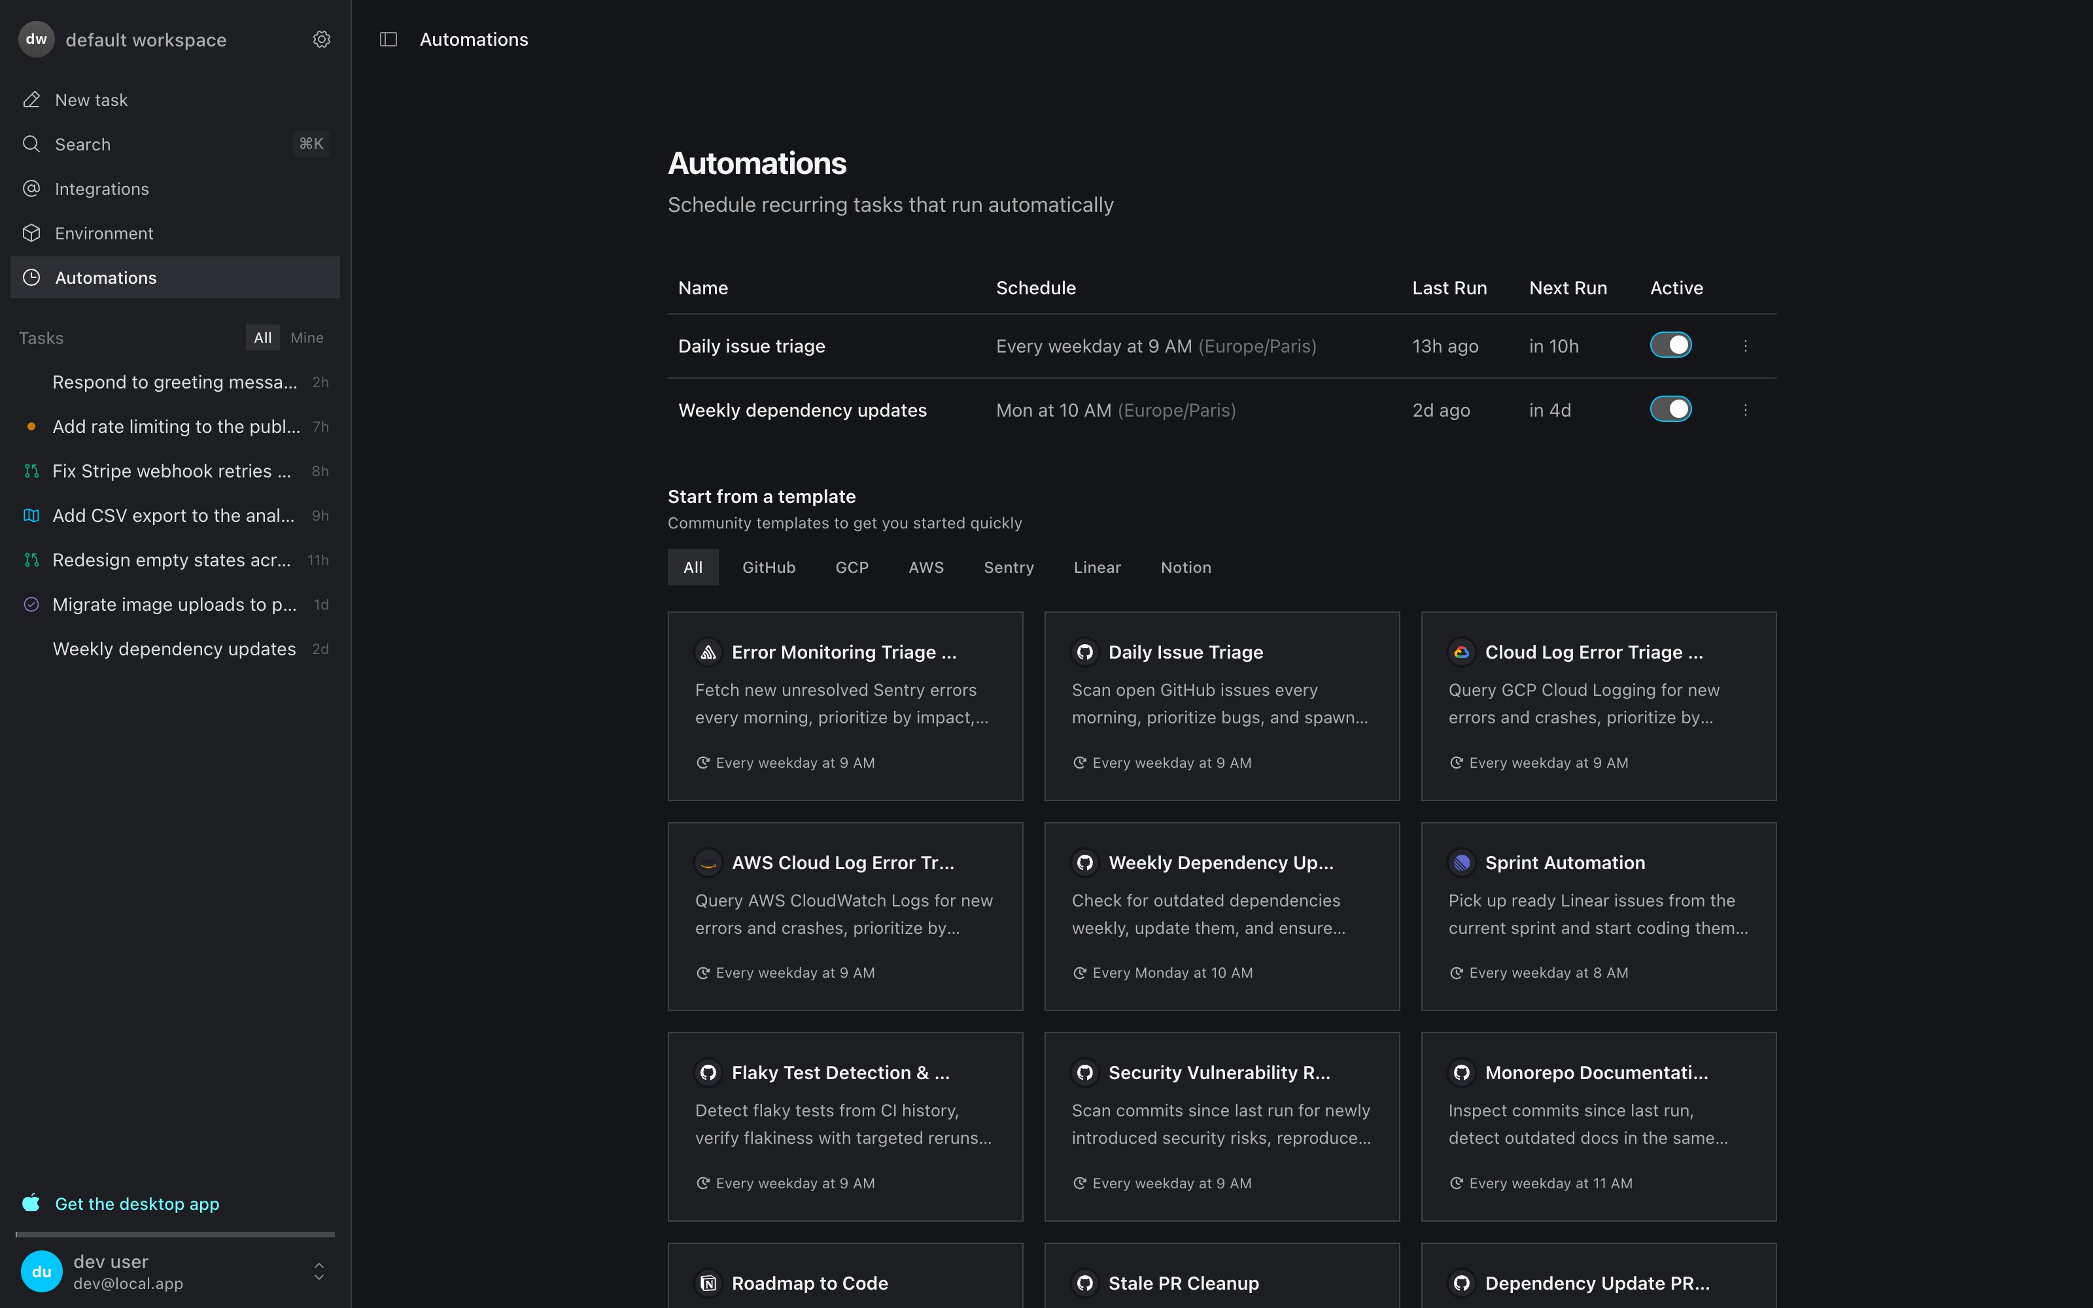Disable the Weekly dependency updates automation toggle

(x=1671, y=409)
